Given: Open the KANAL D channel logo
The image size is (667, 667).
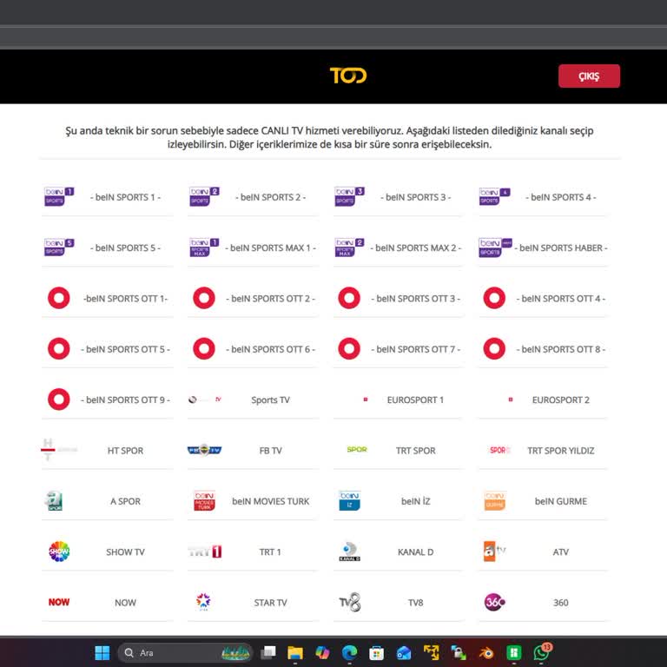Looking at the screenshot, I should [x=349, y=551].
